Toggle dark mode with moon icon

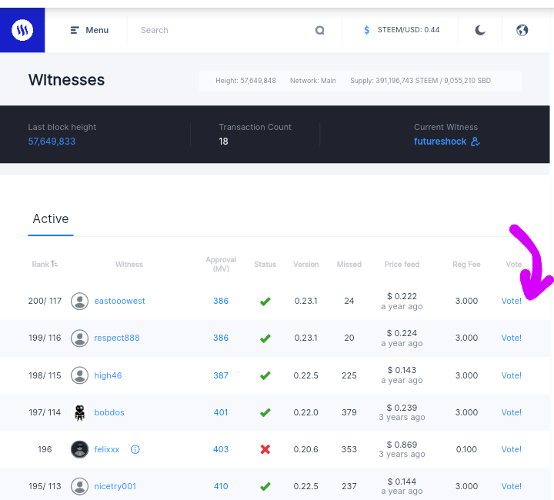point(480,30)
